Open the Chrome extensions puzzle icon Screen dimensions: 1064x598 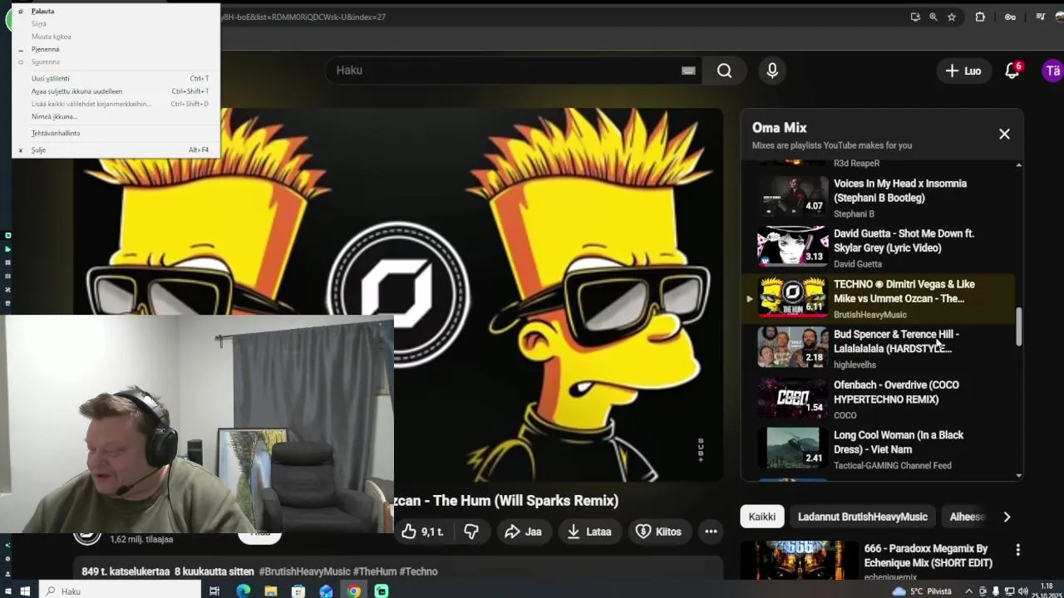pos(980,17)
